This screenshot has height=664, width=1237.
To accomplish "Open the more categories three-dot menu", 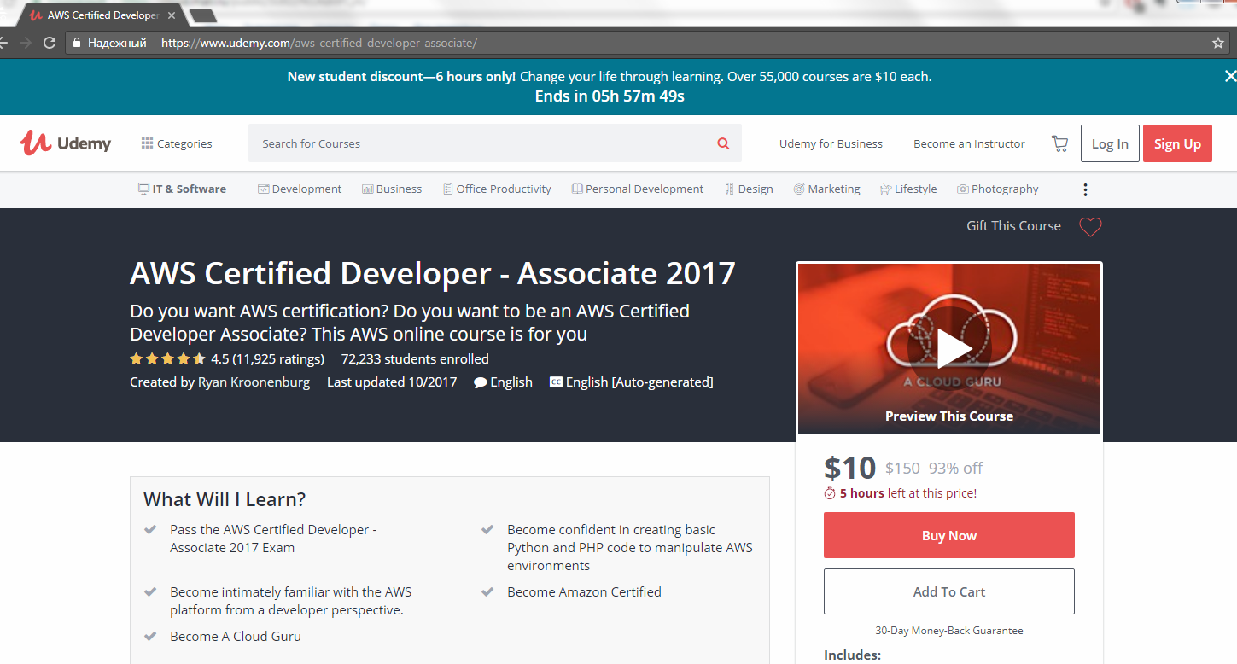I will pos(1085,189).
